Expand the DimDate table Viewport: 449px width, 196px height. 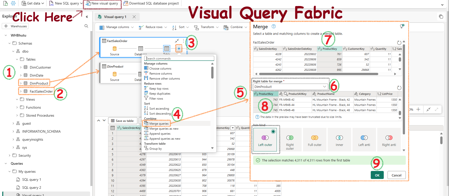21,75
